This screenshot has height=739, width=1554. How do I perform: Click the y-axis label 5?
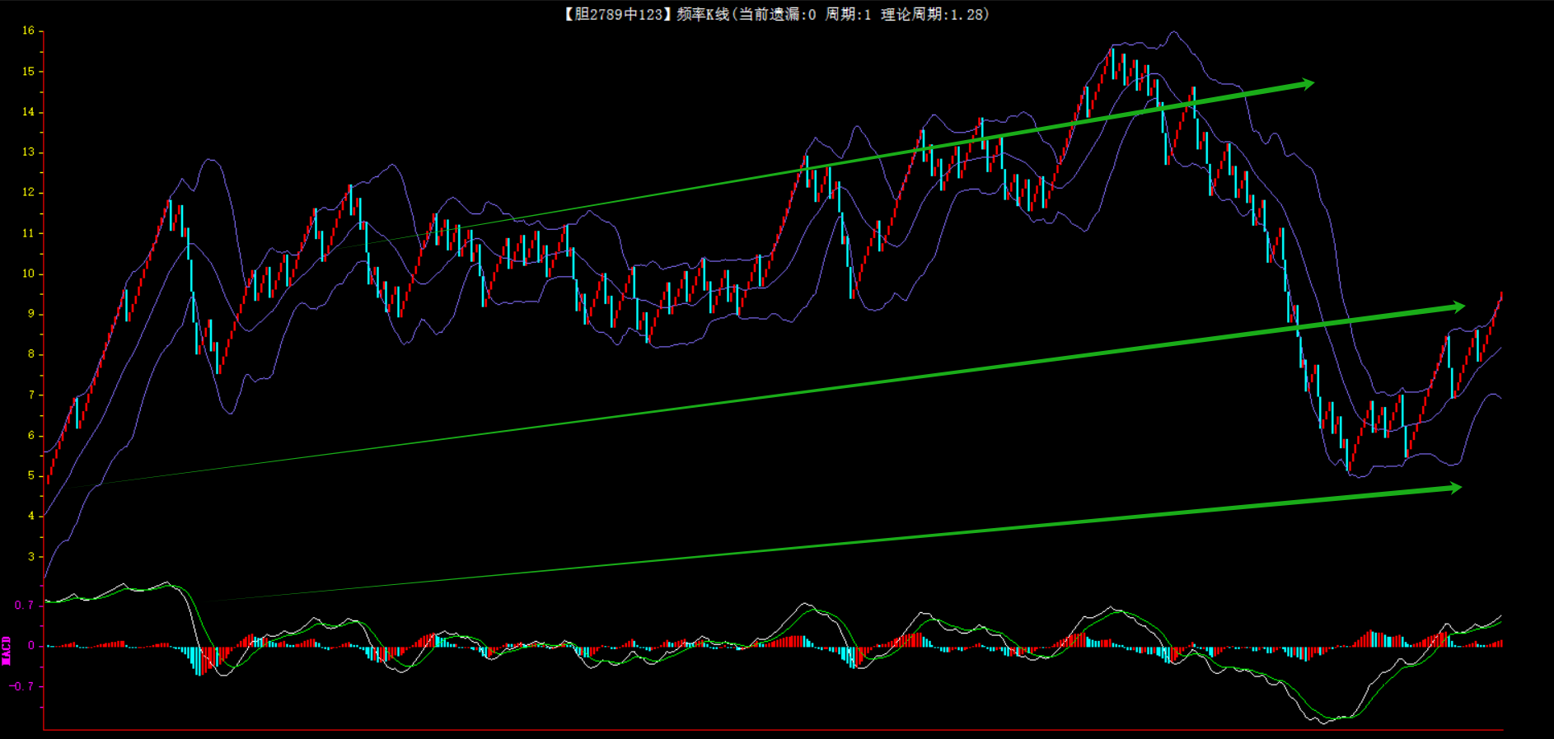tap(31, 475)
